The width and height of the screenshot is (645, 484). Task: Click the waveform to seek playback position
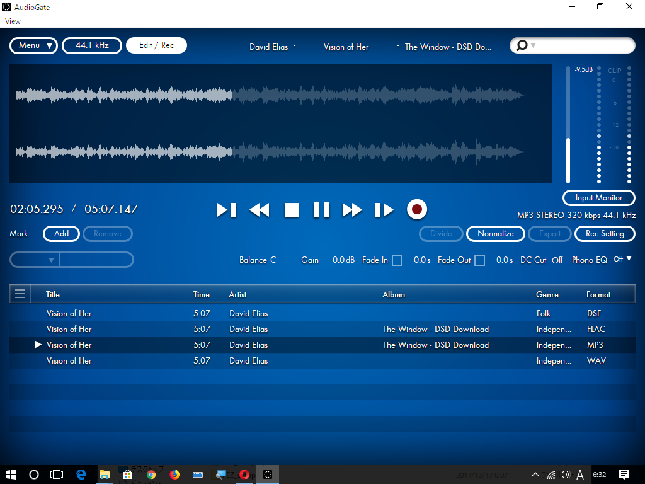[281, 124]
